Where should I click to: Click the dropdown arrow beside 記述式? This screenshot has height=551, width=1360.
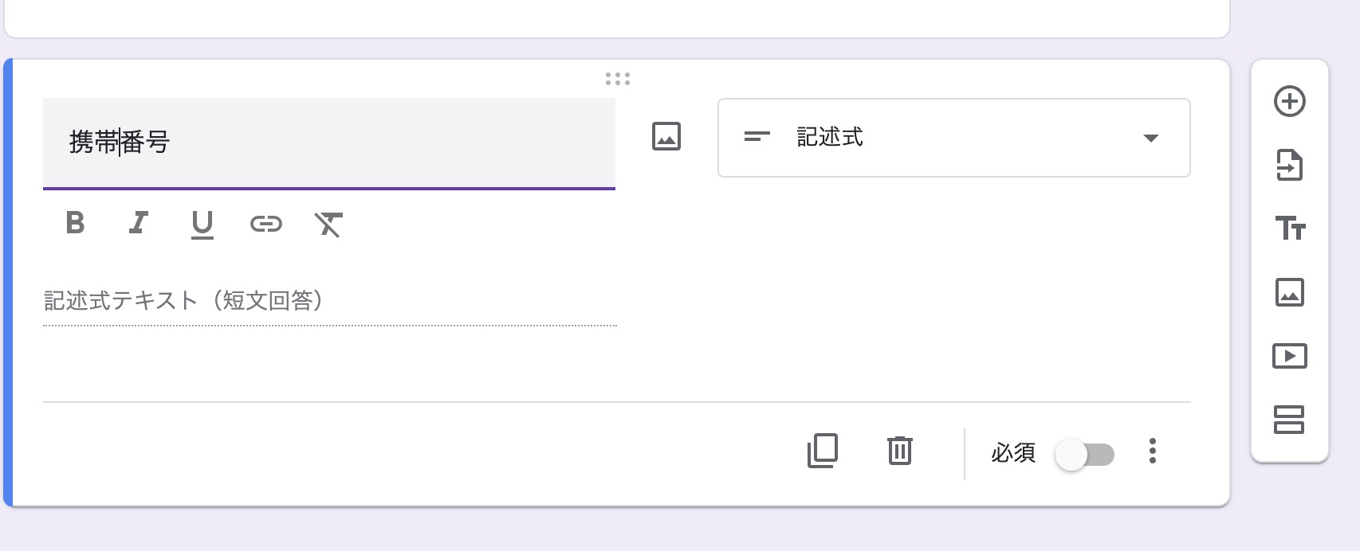1150,139
